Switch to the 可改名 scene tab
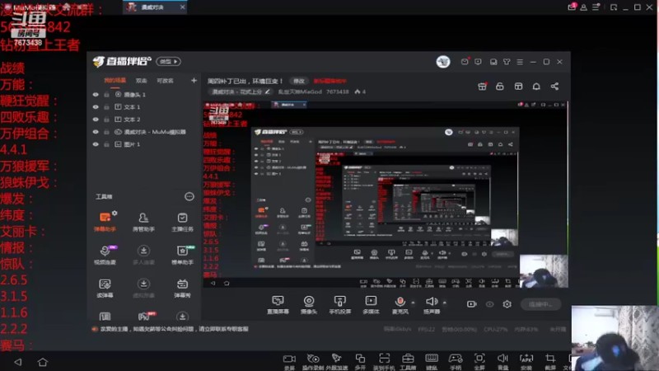 coord(165,80)
